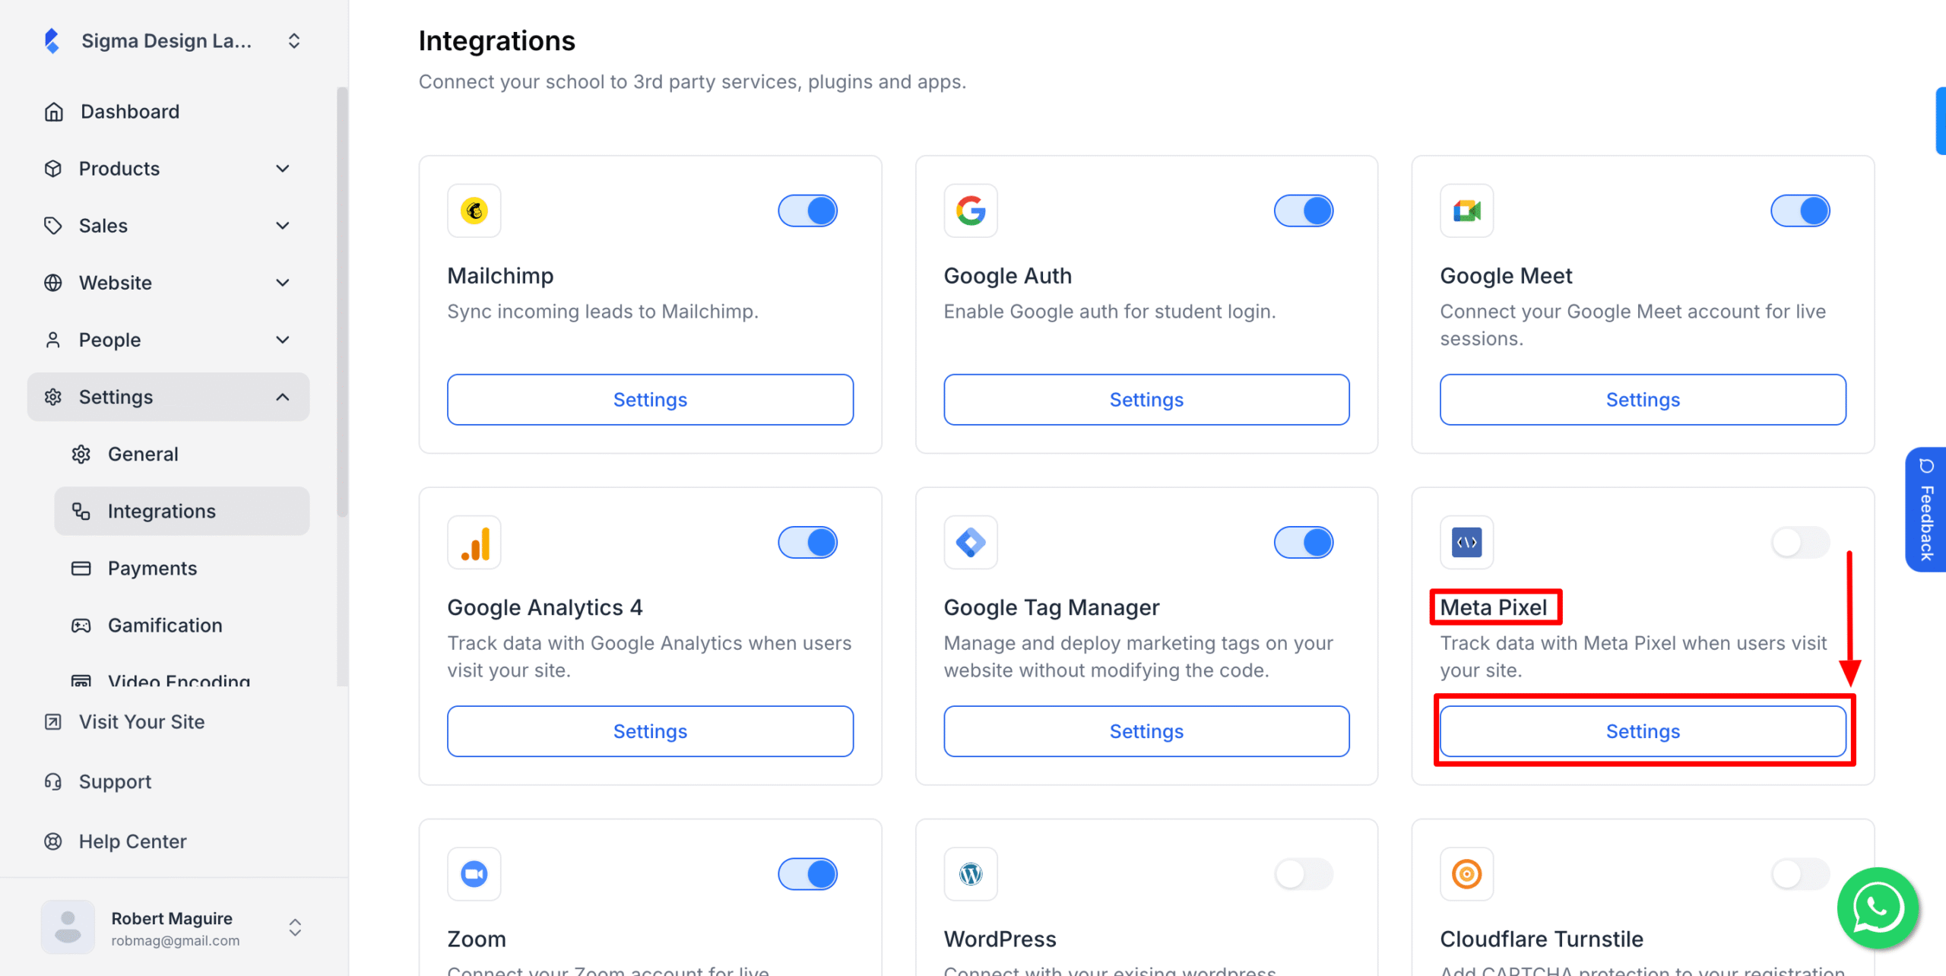Screen dimensions: 1946x976
Task: Open the WhatsApp chat bubble
Action: click(x=1877, y=908)
